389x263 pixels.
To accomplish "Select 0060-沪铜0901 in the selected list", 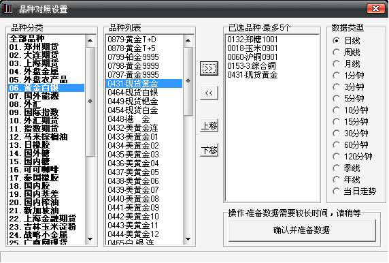I will pos(272,57).
